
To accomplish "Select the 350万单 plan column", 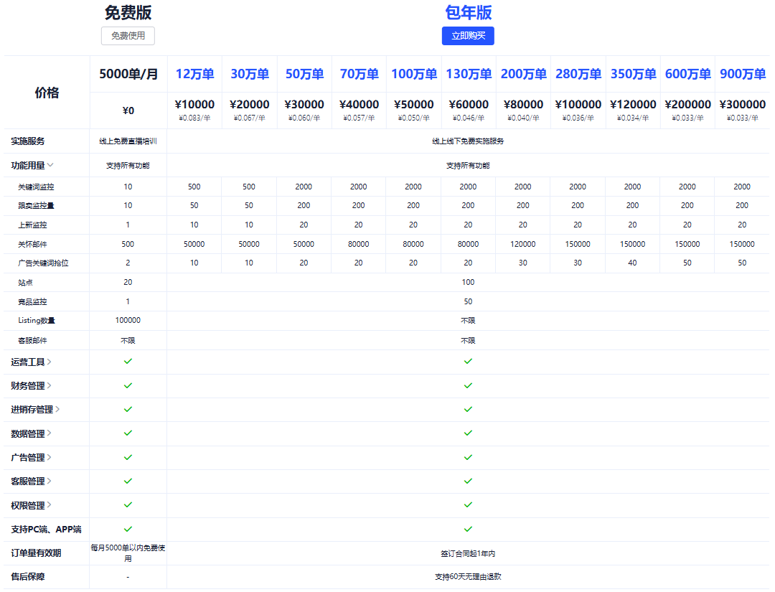I will (633, 74).
